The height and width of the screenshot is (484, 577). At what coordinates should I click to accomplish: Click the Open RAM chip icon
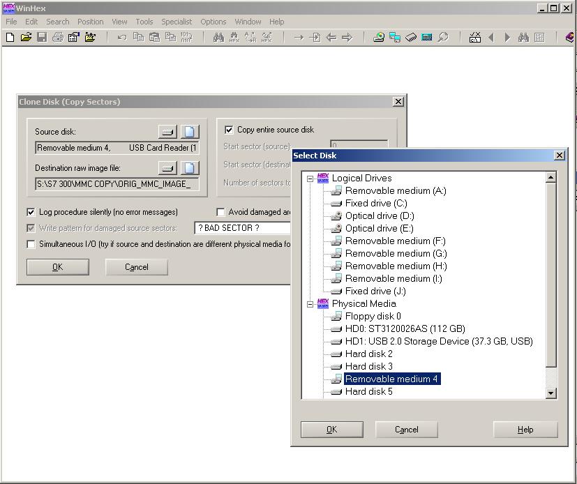(411, 37)
